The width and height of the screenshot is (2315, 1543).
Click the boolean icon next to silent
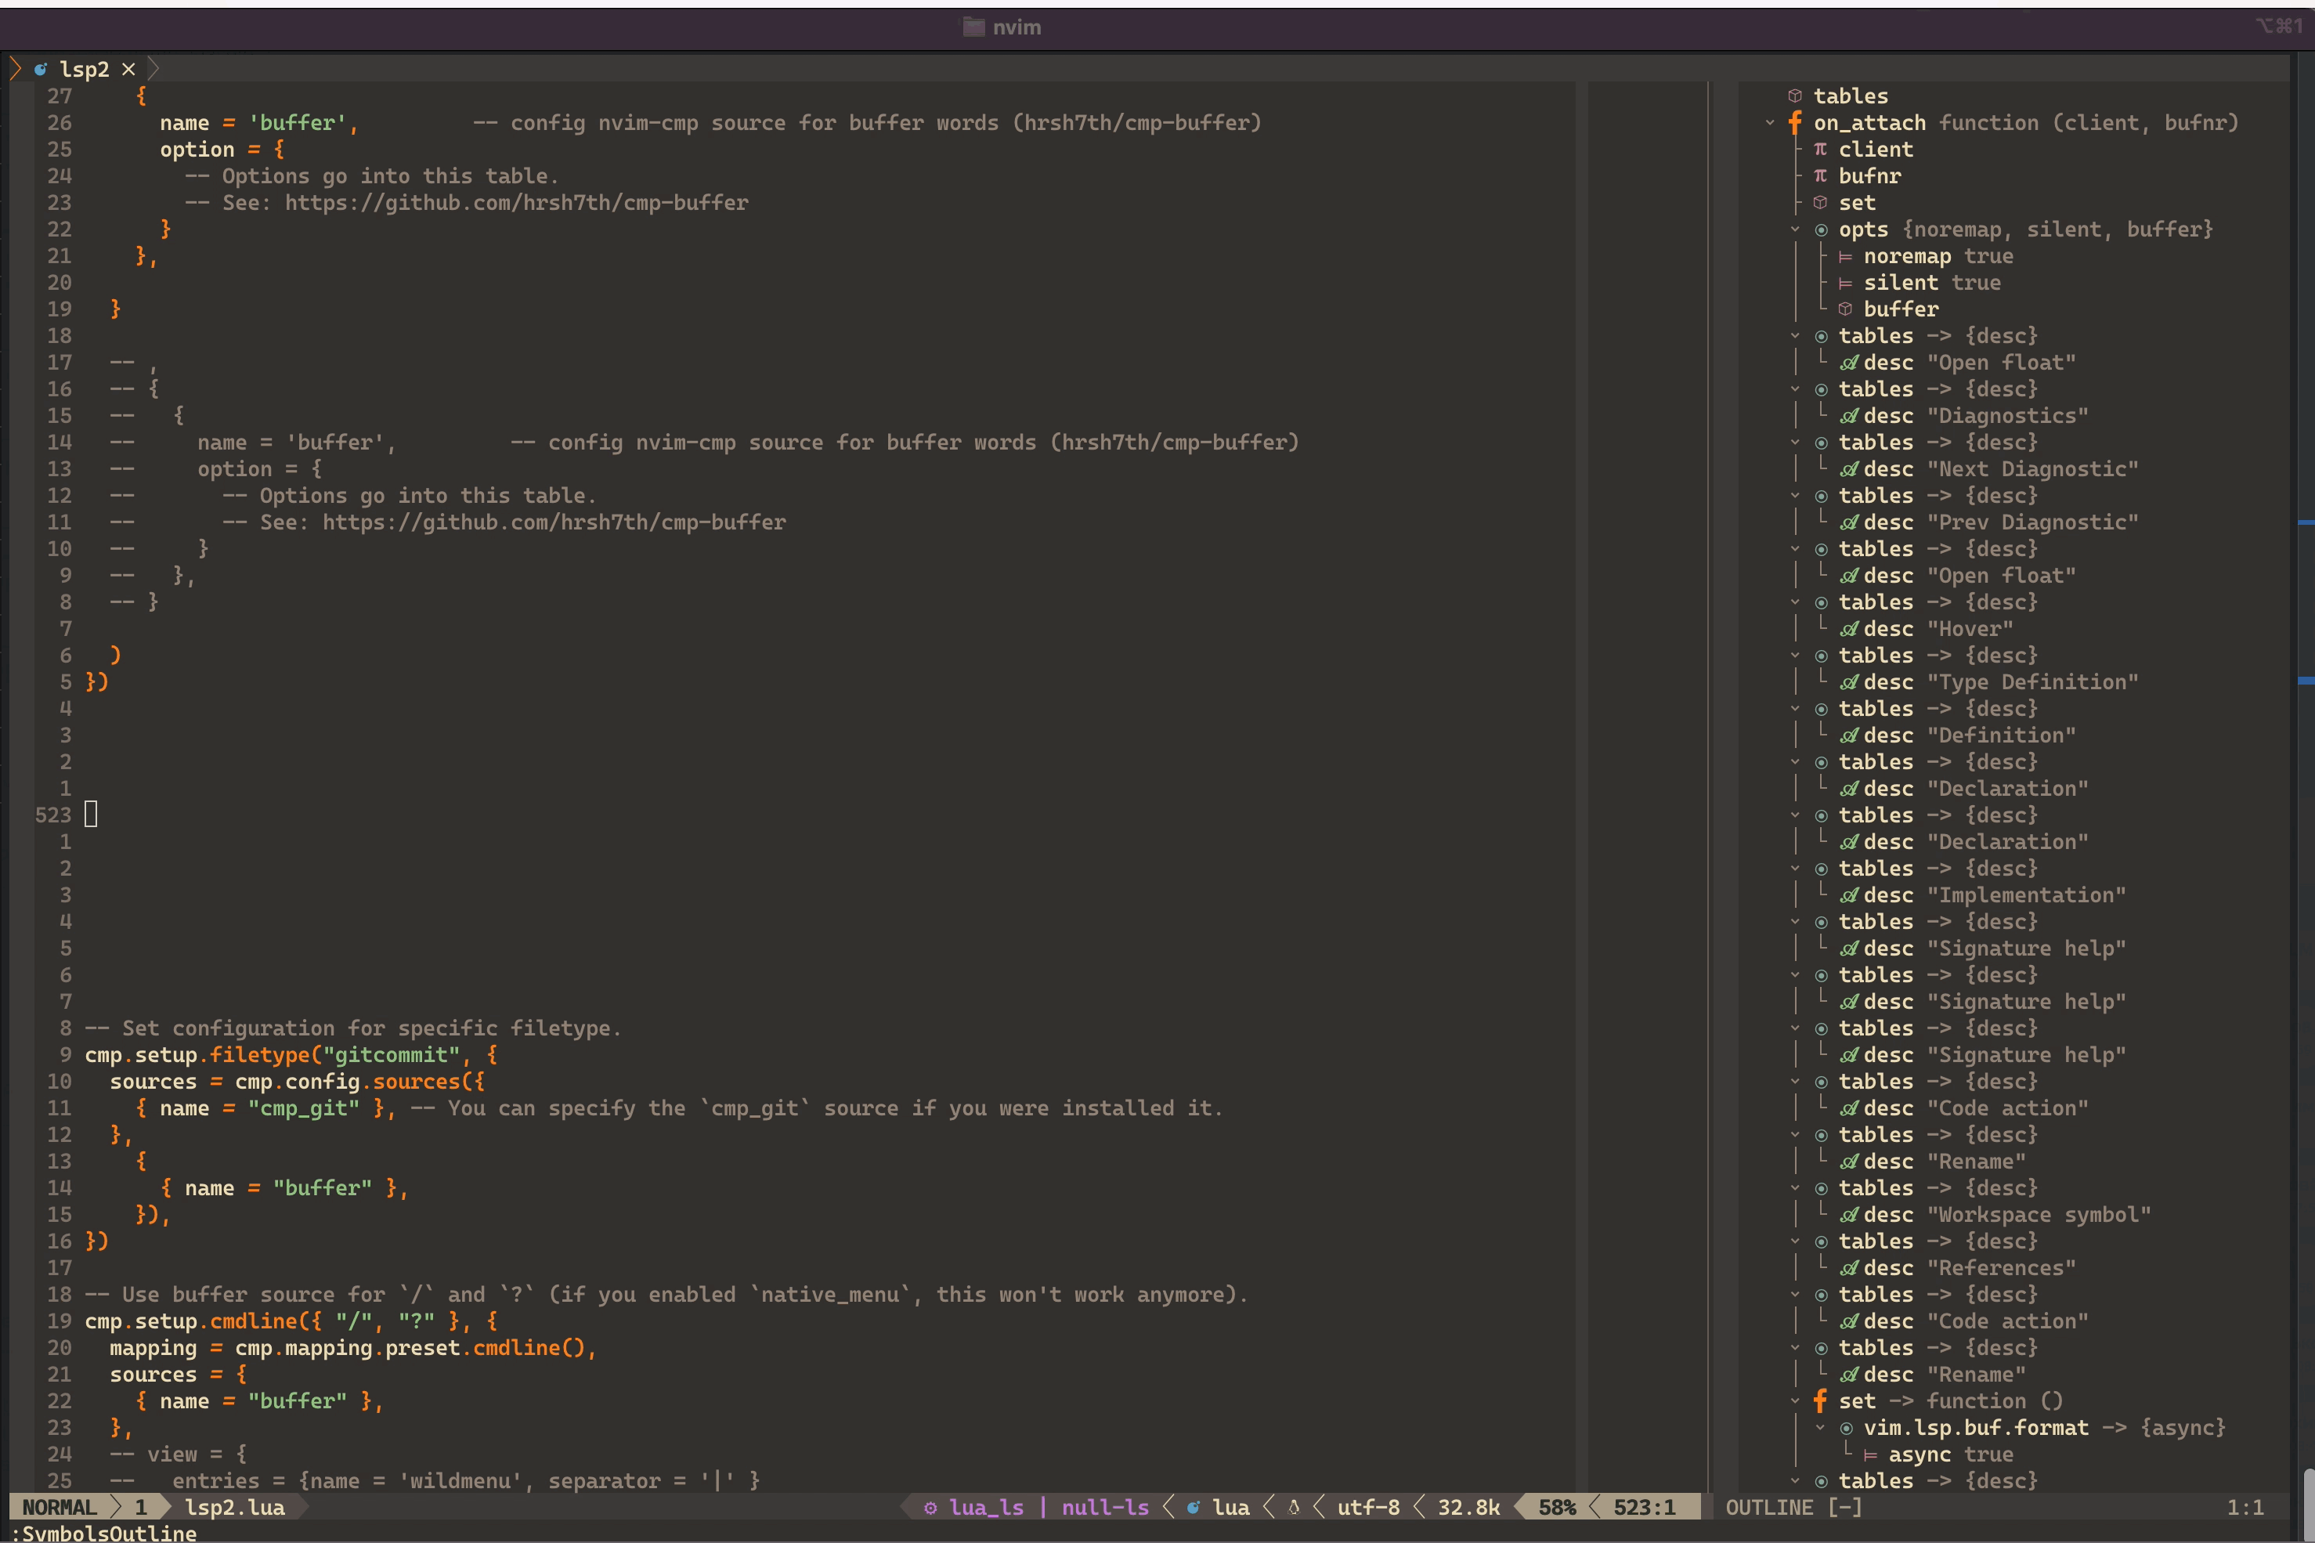coord(1845,284)
